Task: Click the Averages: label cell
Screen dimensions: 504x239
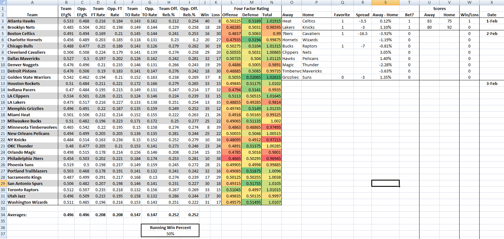Action: click(x=32, y=215)
